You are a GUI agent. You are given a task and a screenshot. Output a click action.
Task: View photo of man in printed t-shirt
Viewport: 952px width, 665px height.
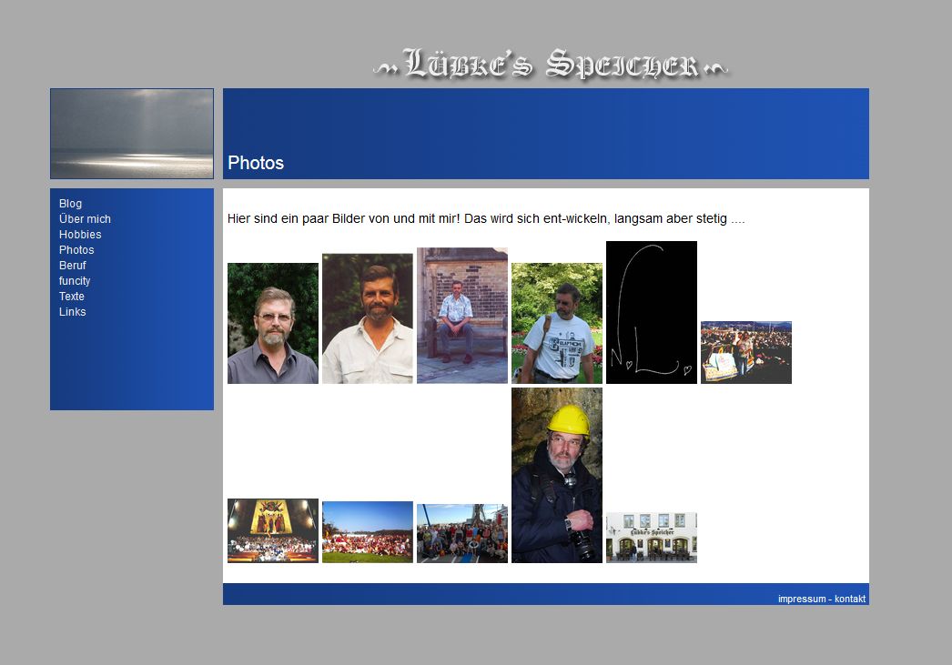pos(557,323)
